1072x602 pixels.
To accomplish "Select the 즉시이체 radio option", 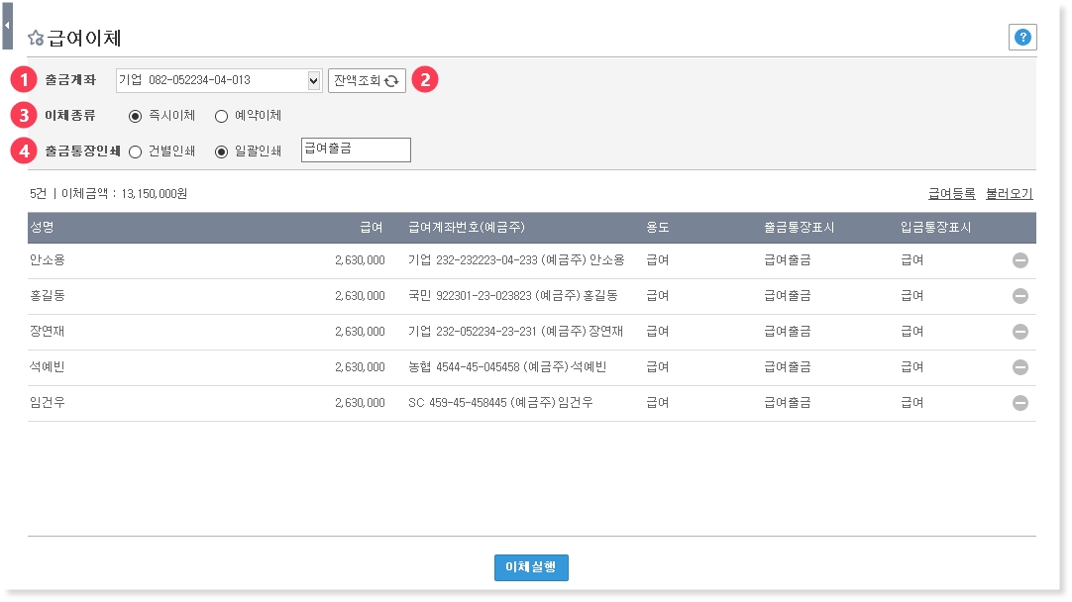I will pyautogui.click(x=136, y=116).
